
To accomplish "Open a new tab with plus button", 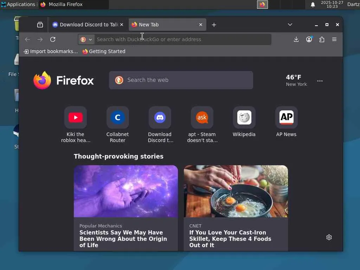I will pos(214,25).
